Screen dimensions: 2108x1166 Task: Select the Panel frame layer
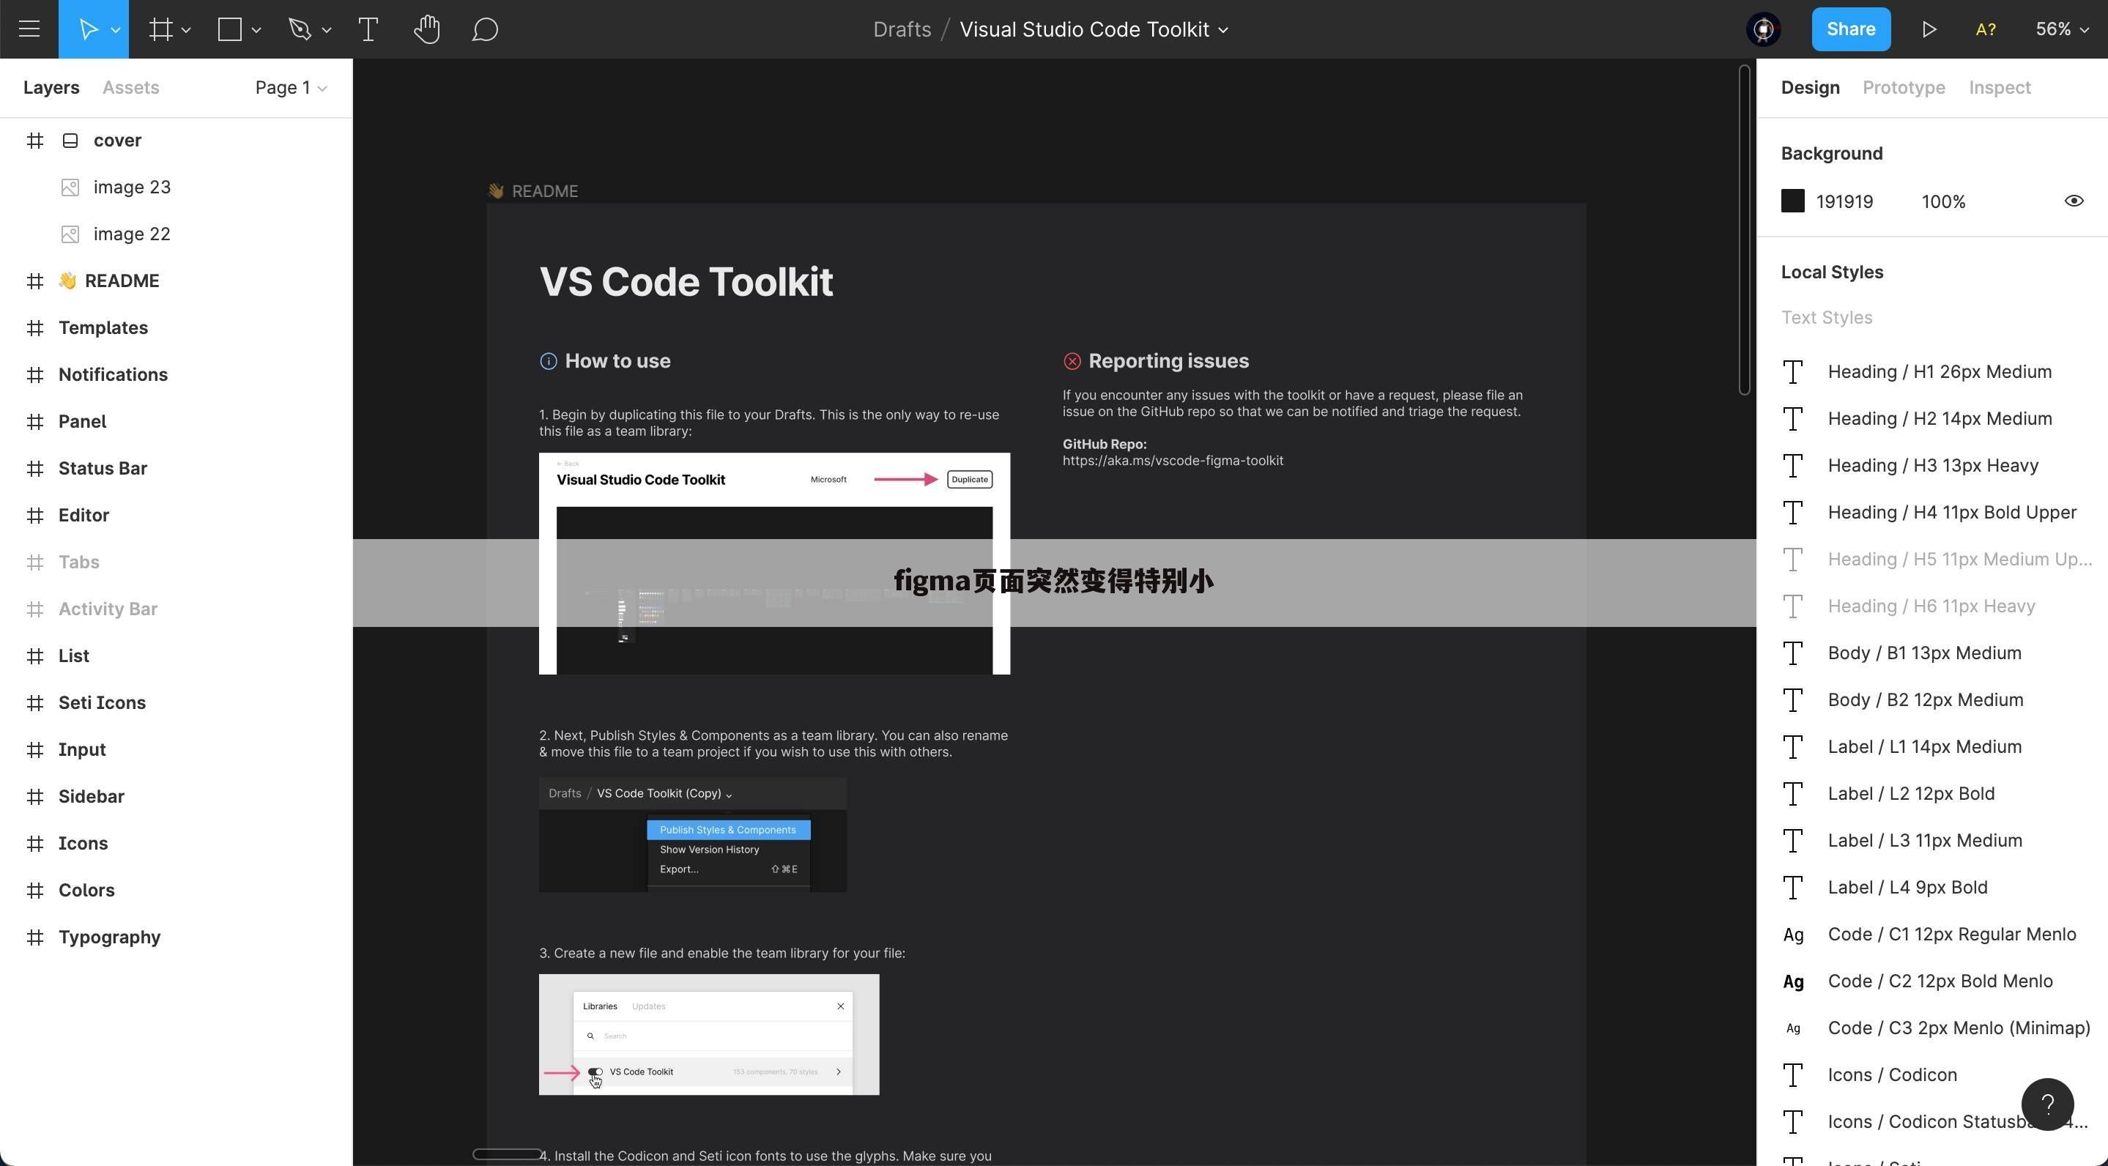click(176, 422)
